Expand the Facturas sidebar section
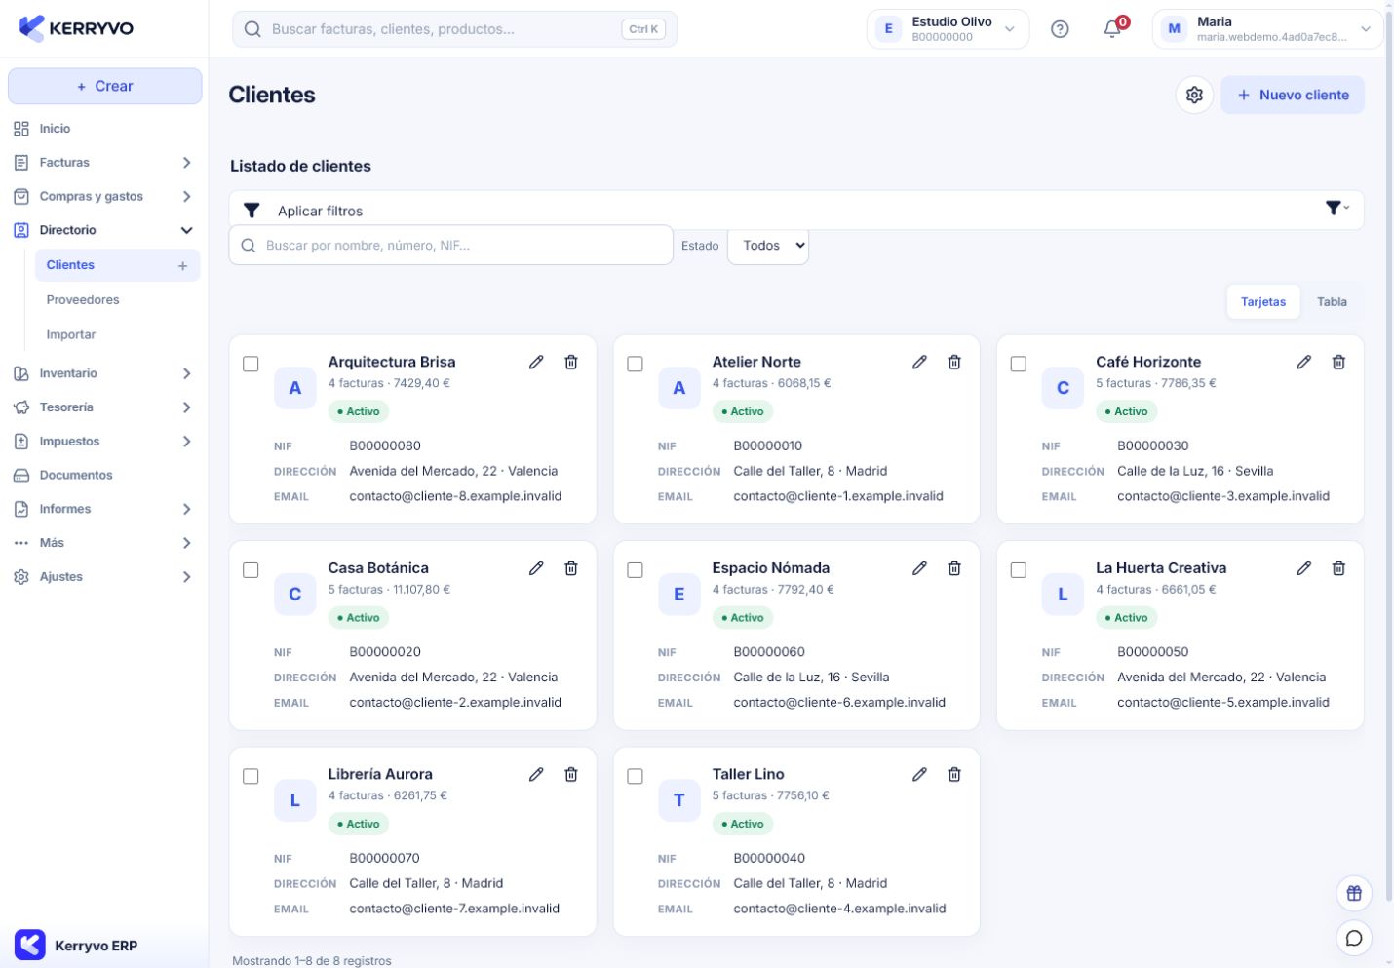The width and height of the screenshot is (1394, 968). 102,163
